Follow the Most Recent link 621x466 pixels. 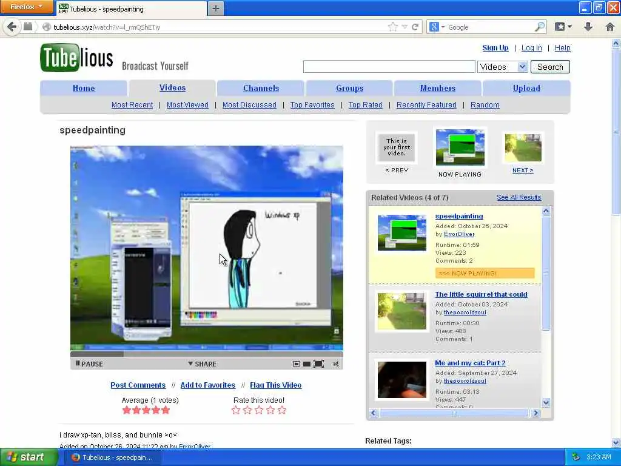click(132, 104)
